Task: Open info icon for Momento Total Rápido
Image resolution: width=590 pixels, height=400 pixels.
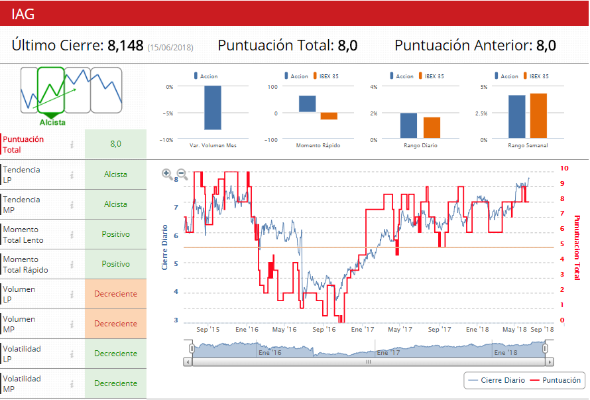Action: point(72,265)
